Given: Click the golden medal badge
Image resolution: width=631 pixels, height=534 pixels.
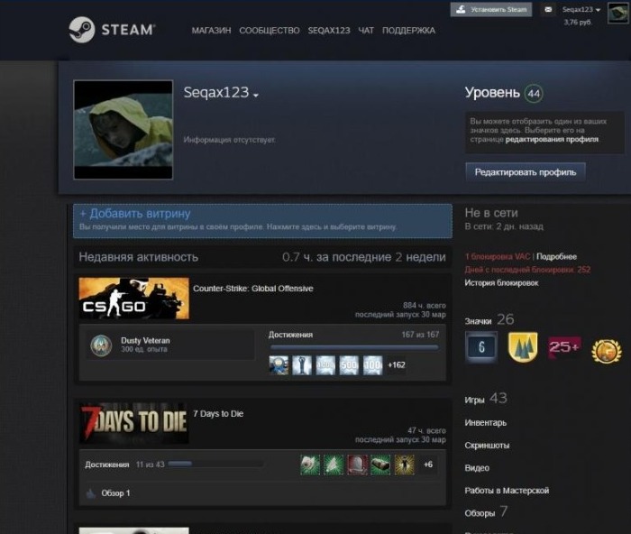Looking at the screenshot, I should (606, 349).
